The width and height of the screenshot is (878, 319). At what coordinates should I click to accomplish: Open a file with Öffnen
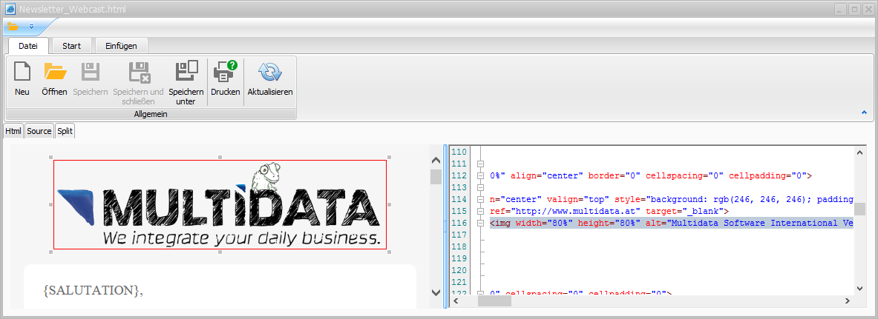click(55, 72)
